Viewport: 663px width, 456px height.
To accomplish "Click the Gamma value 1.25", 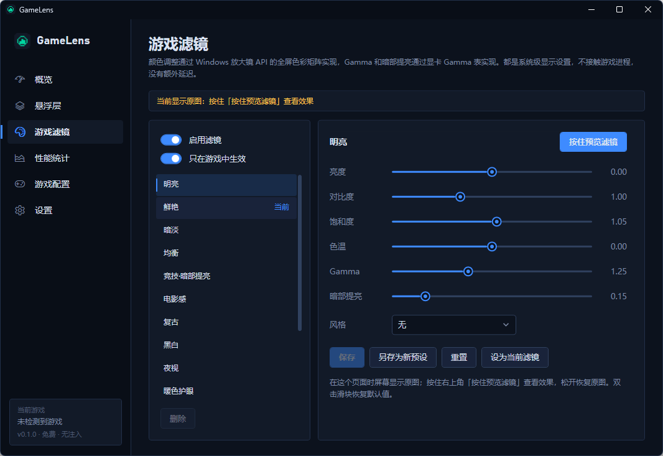I will (x=619, y=272).
